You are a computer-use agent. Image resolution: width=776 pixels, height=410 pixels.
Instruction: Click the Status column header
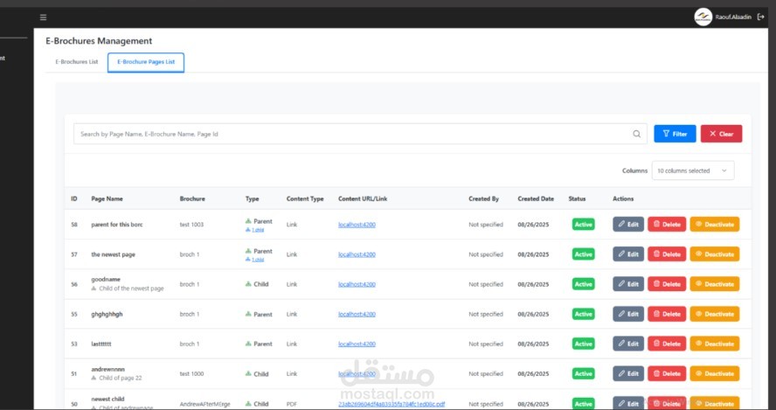point(577,198)
